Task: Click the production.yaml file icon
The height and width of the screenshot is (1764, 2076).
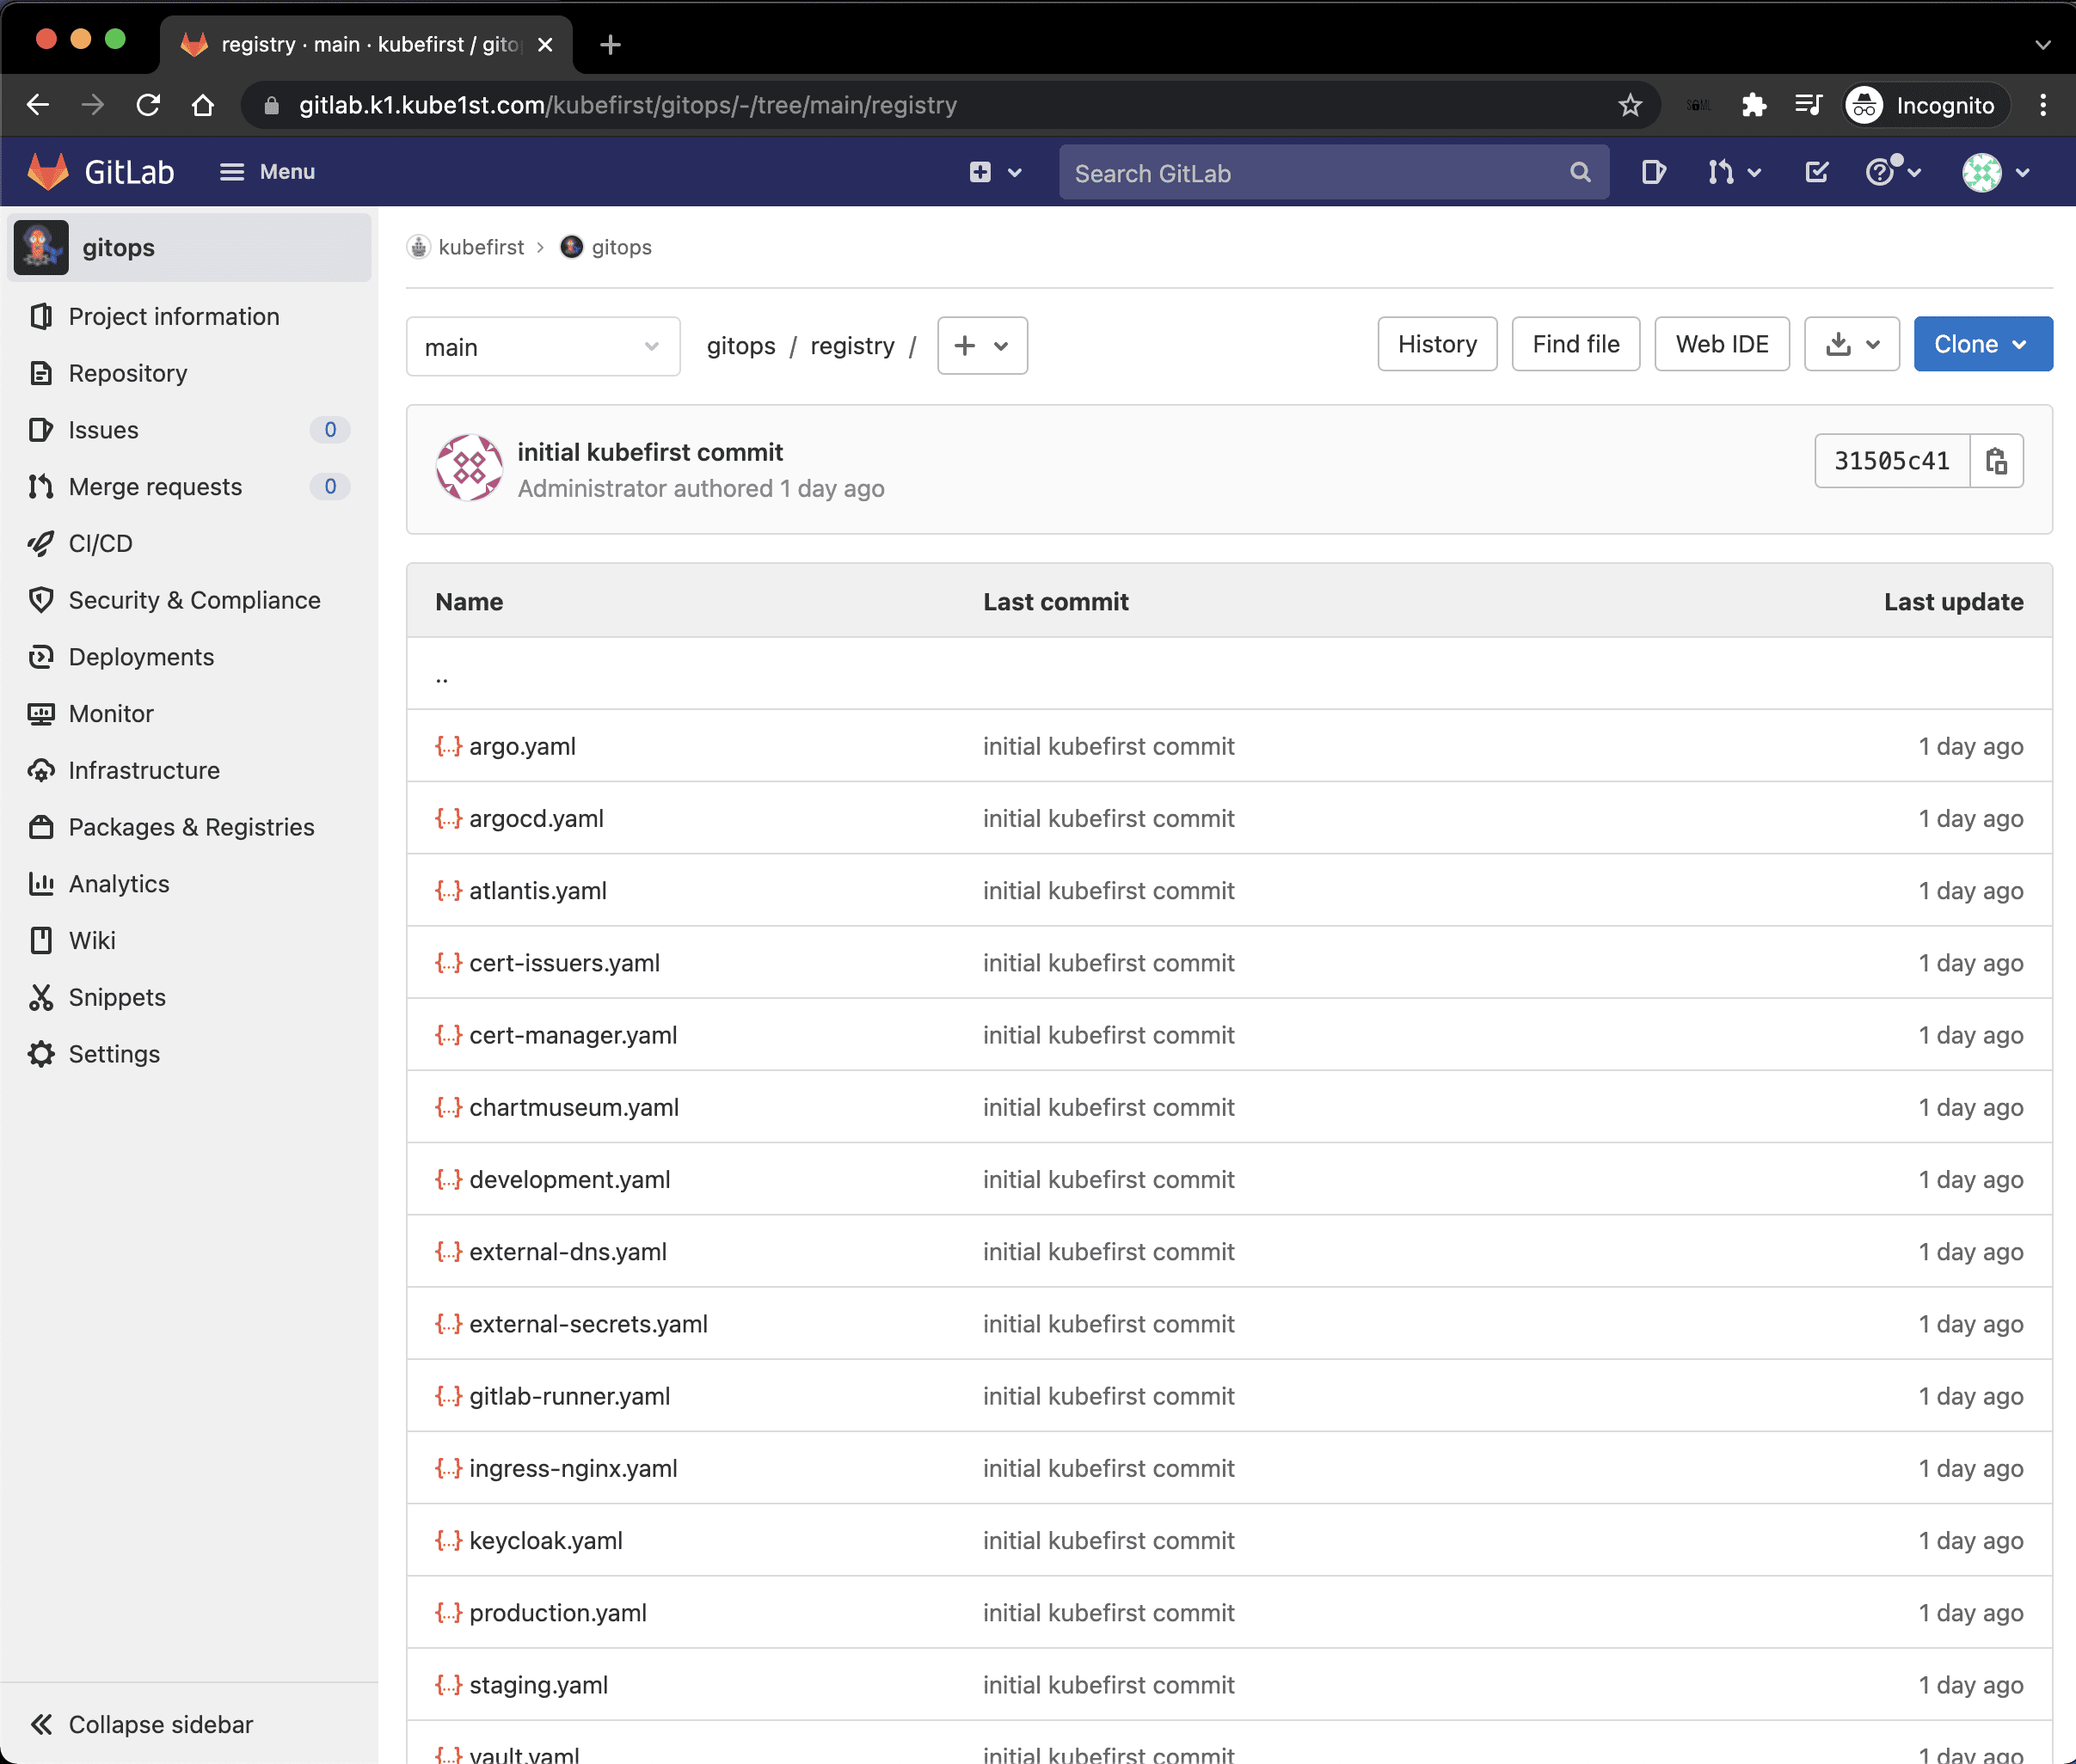Action: click(x=448, y=1613)
